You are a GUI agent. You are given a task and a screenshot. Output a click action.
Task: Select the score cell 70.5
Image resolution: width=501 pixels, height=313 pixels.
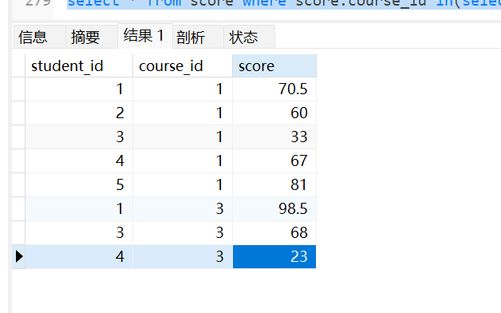[x=274, y=89]
